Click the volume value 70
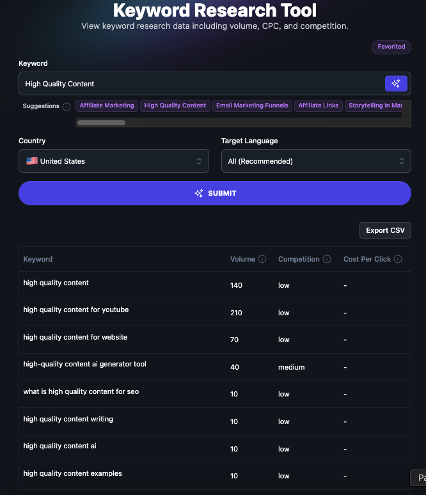This screenshot has height=495, width=426. pyautogui.click(x=234, y=340)
